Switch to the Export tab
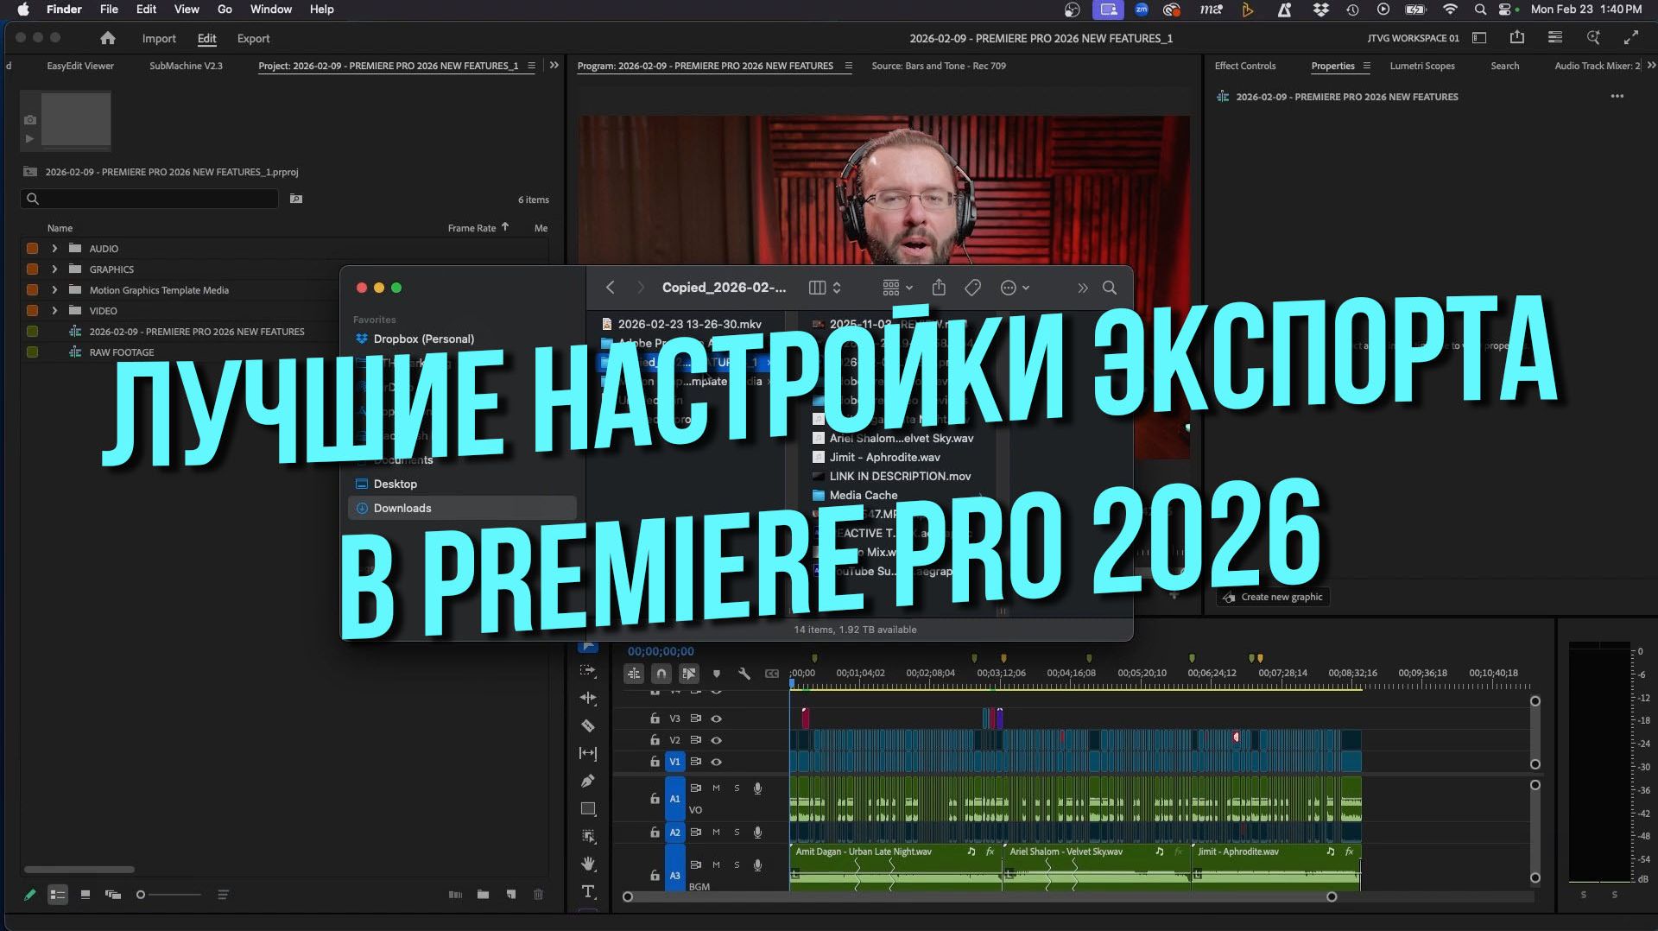The height and width of the screenshot is (931, 1658). 253,38
